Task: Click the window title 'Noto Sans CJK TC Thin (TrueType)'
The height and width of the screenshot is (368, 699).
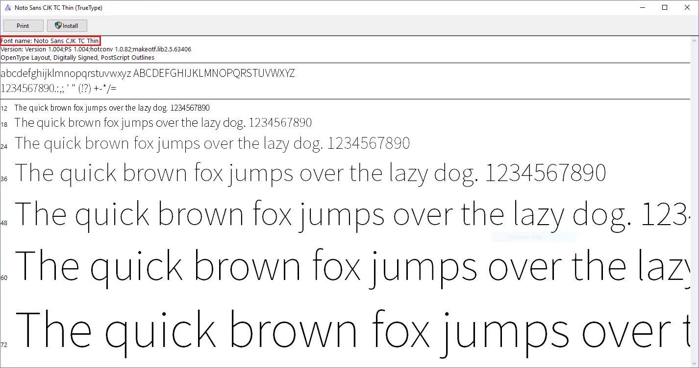Action: click(x=59, y=8)
